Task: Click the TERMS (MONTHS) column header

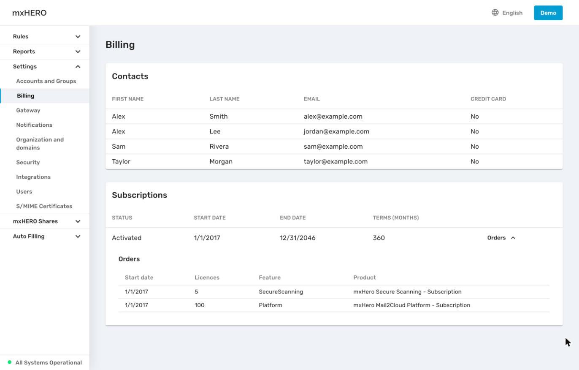Action: click(x=396, y=218)
